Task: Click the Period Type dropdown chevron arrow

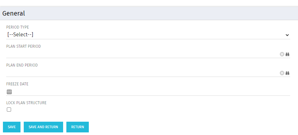Action: [287, 35]
